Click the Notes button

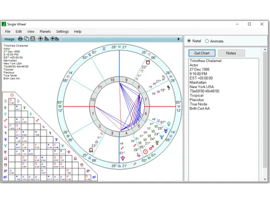tap(231, 53)
